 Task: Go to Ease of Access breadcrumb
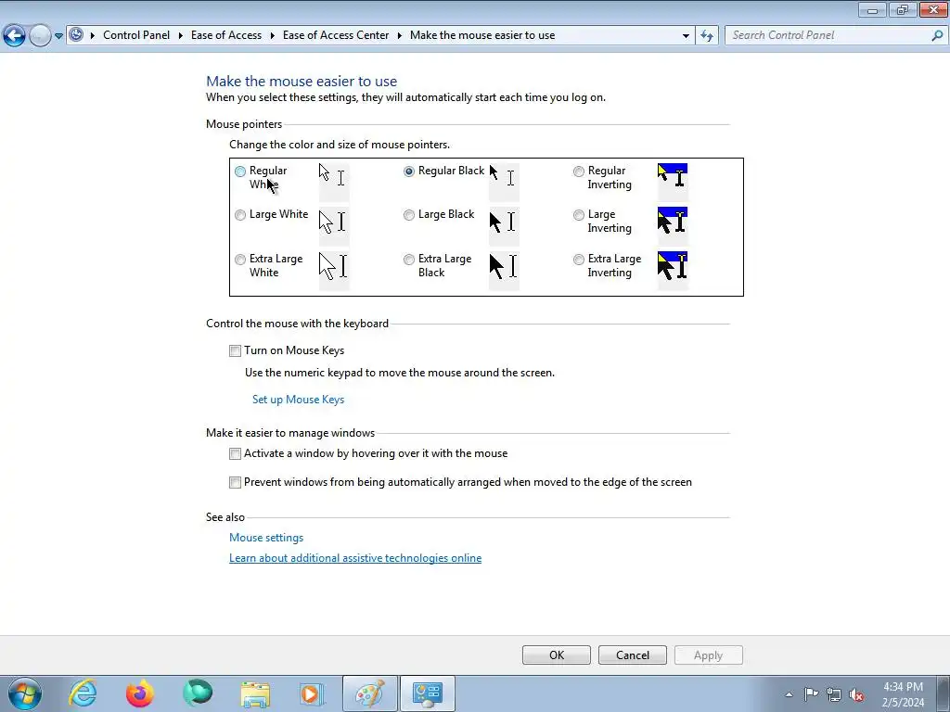point(226,35)
